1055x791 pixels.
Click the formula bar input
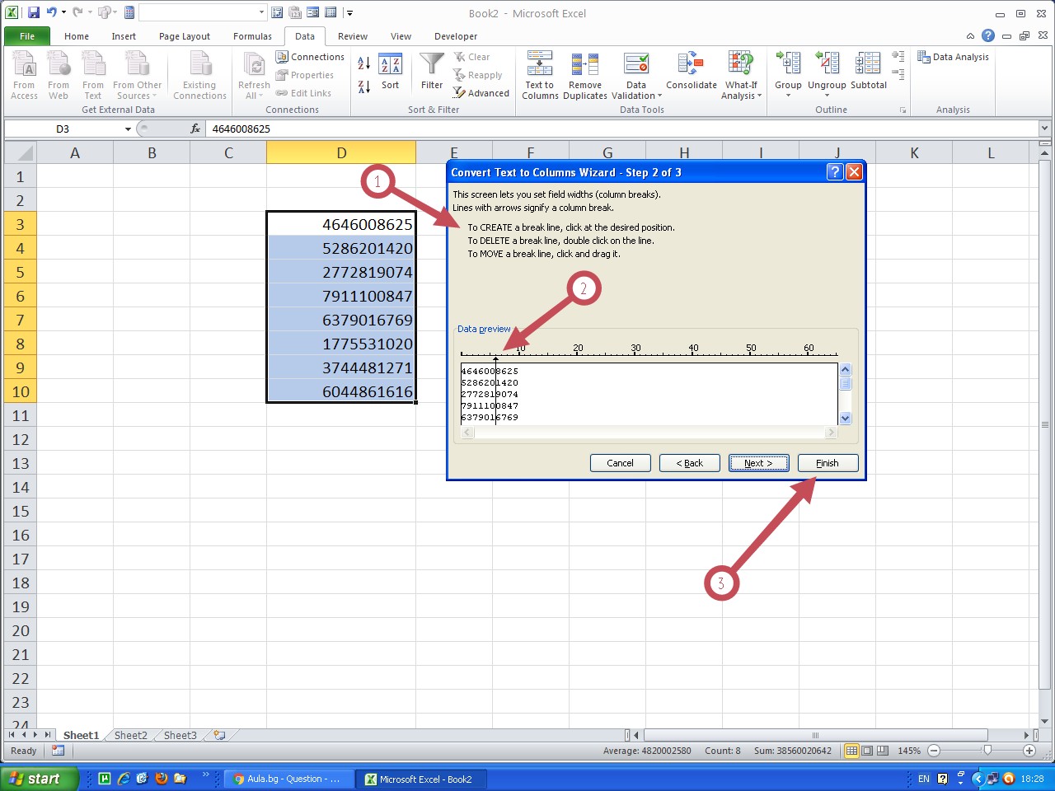tap(621, 129)
